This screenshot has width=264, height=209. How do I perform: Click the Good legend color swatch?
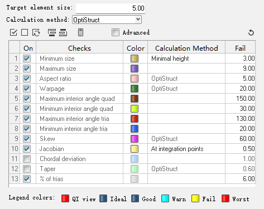[135, 198]
